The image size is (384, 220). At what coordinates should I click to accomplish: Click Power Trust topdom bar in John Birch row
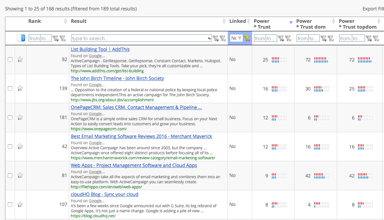pos(365,89)
